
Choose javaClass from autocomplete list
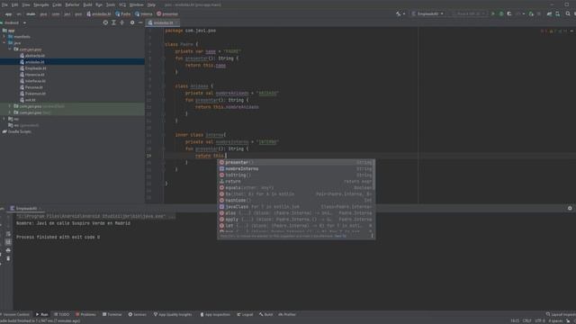click(x=296, y=207)
